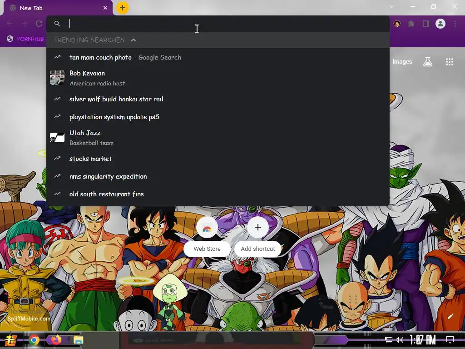The height and width of the screenshot is (349, 465).
Task: Open a new tab with the yellow plus button
Action: [x=123, y=8]
